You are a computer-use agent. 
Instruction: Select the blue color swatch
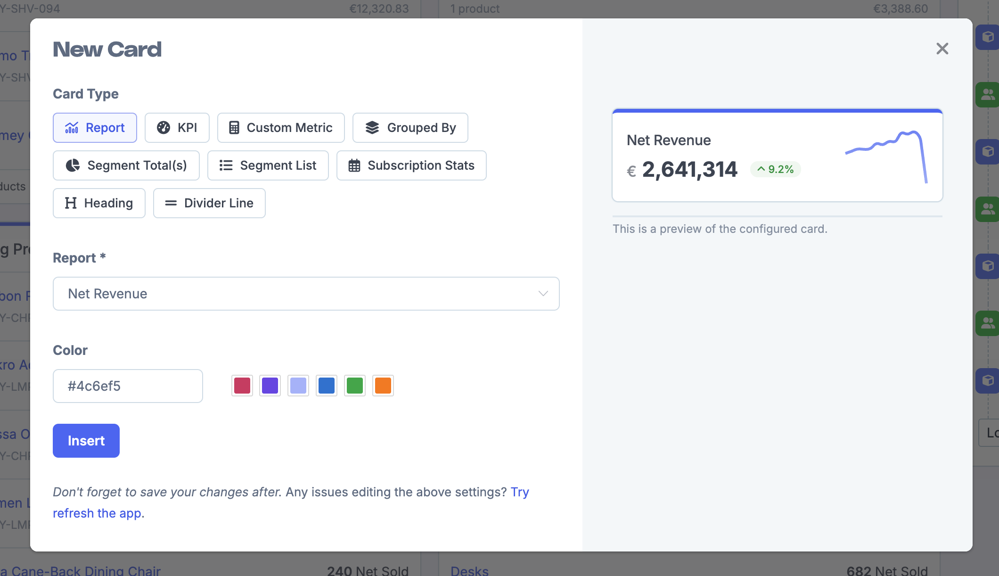coord(327,386)
